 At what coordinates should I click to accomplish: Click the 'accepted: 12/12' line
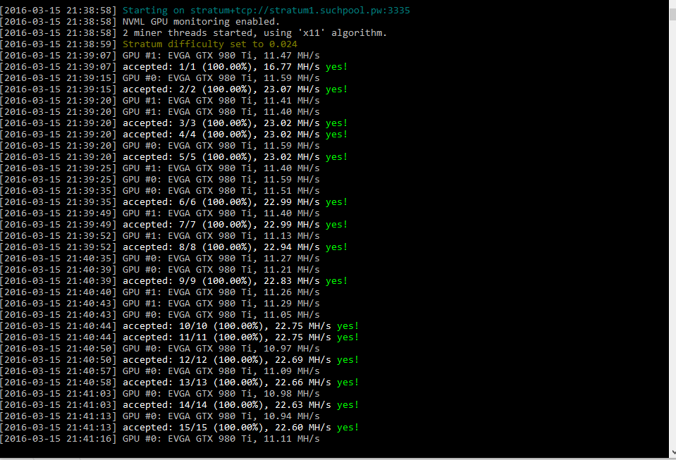(x=179, y=360)
